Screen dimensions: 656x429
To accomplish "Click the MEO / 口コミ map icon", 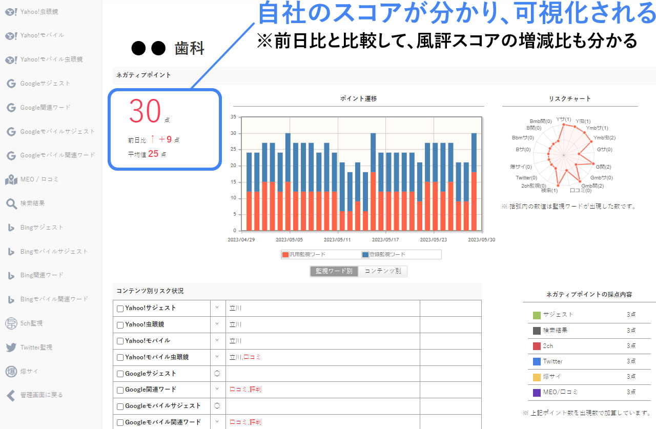I will tap(11, 179).
